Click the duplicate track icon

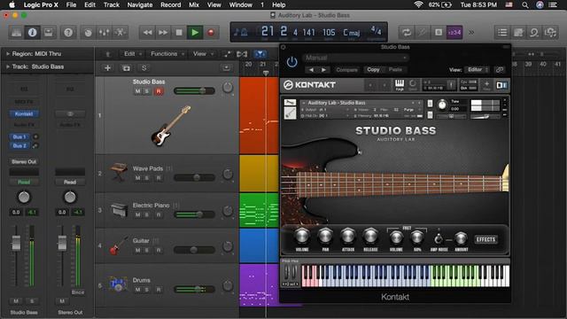tap(126, 68)
